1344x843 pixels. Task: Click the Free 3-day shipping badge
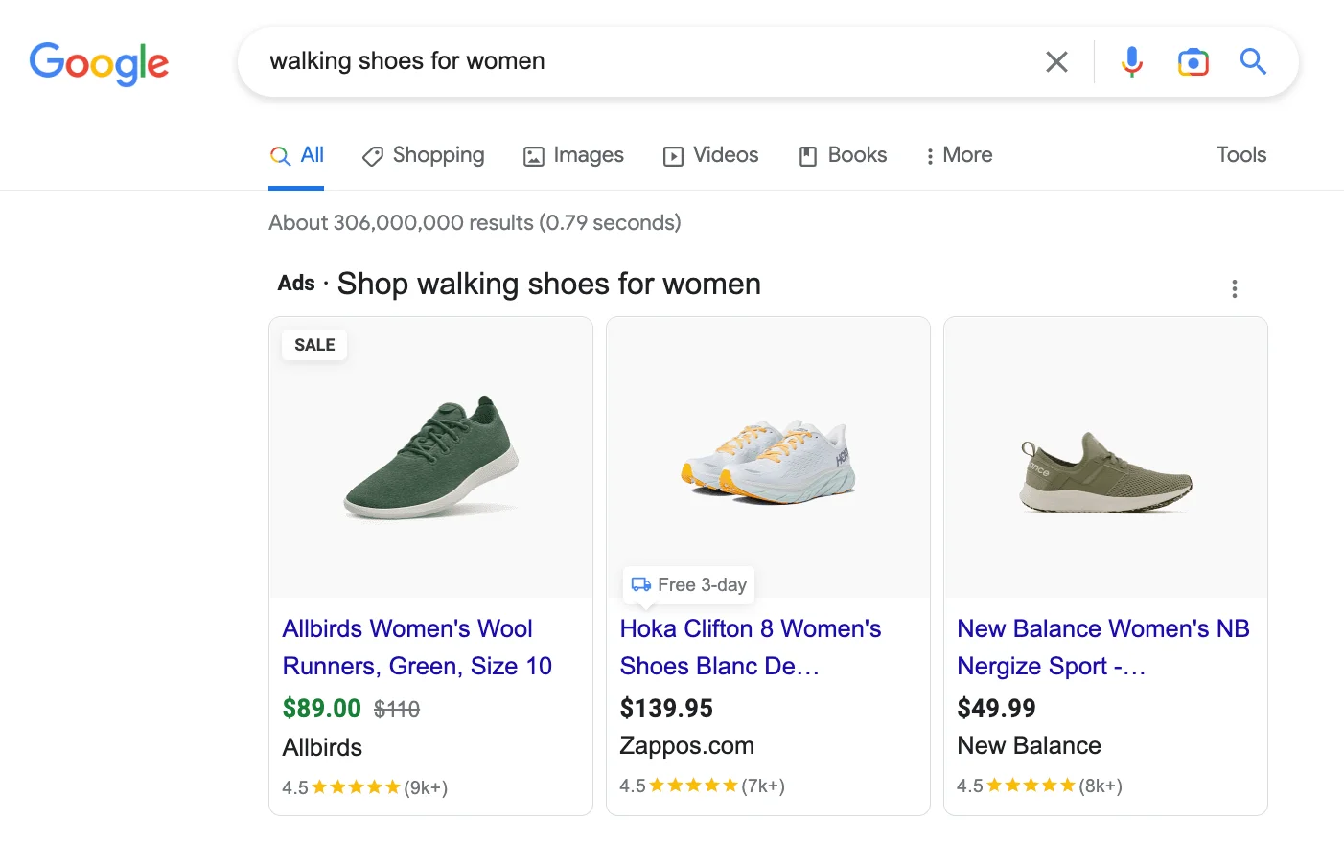click(689, 584)
